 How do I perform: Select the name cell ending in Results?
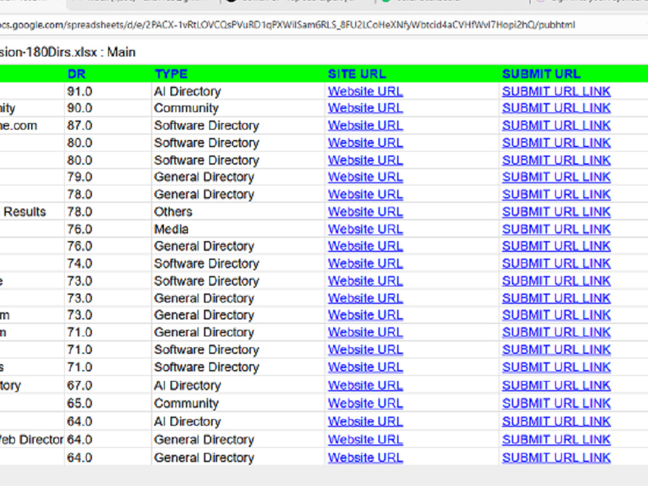[x=32, y=212]
